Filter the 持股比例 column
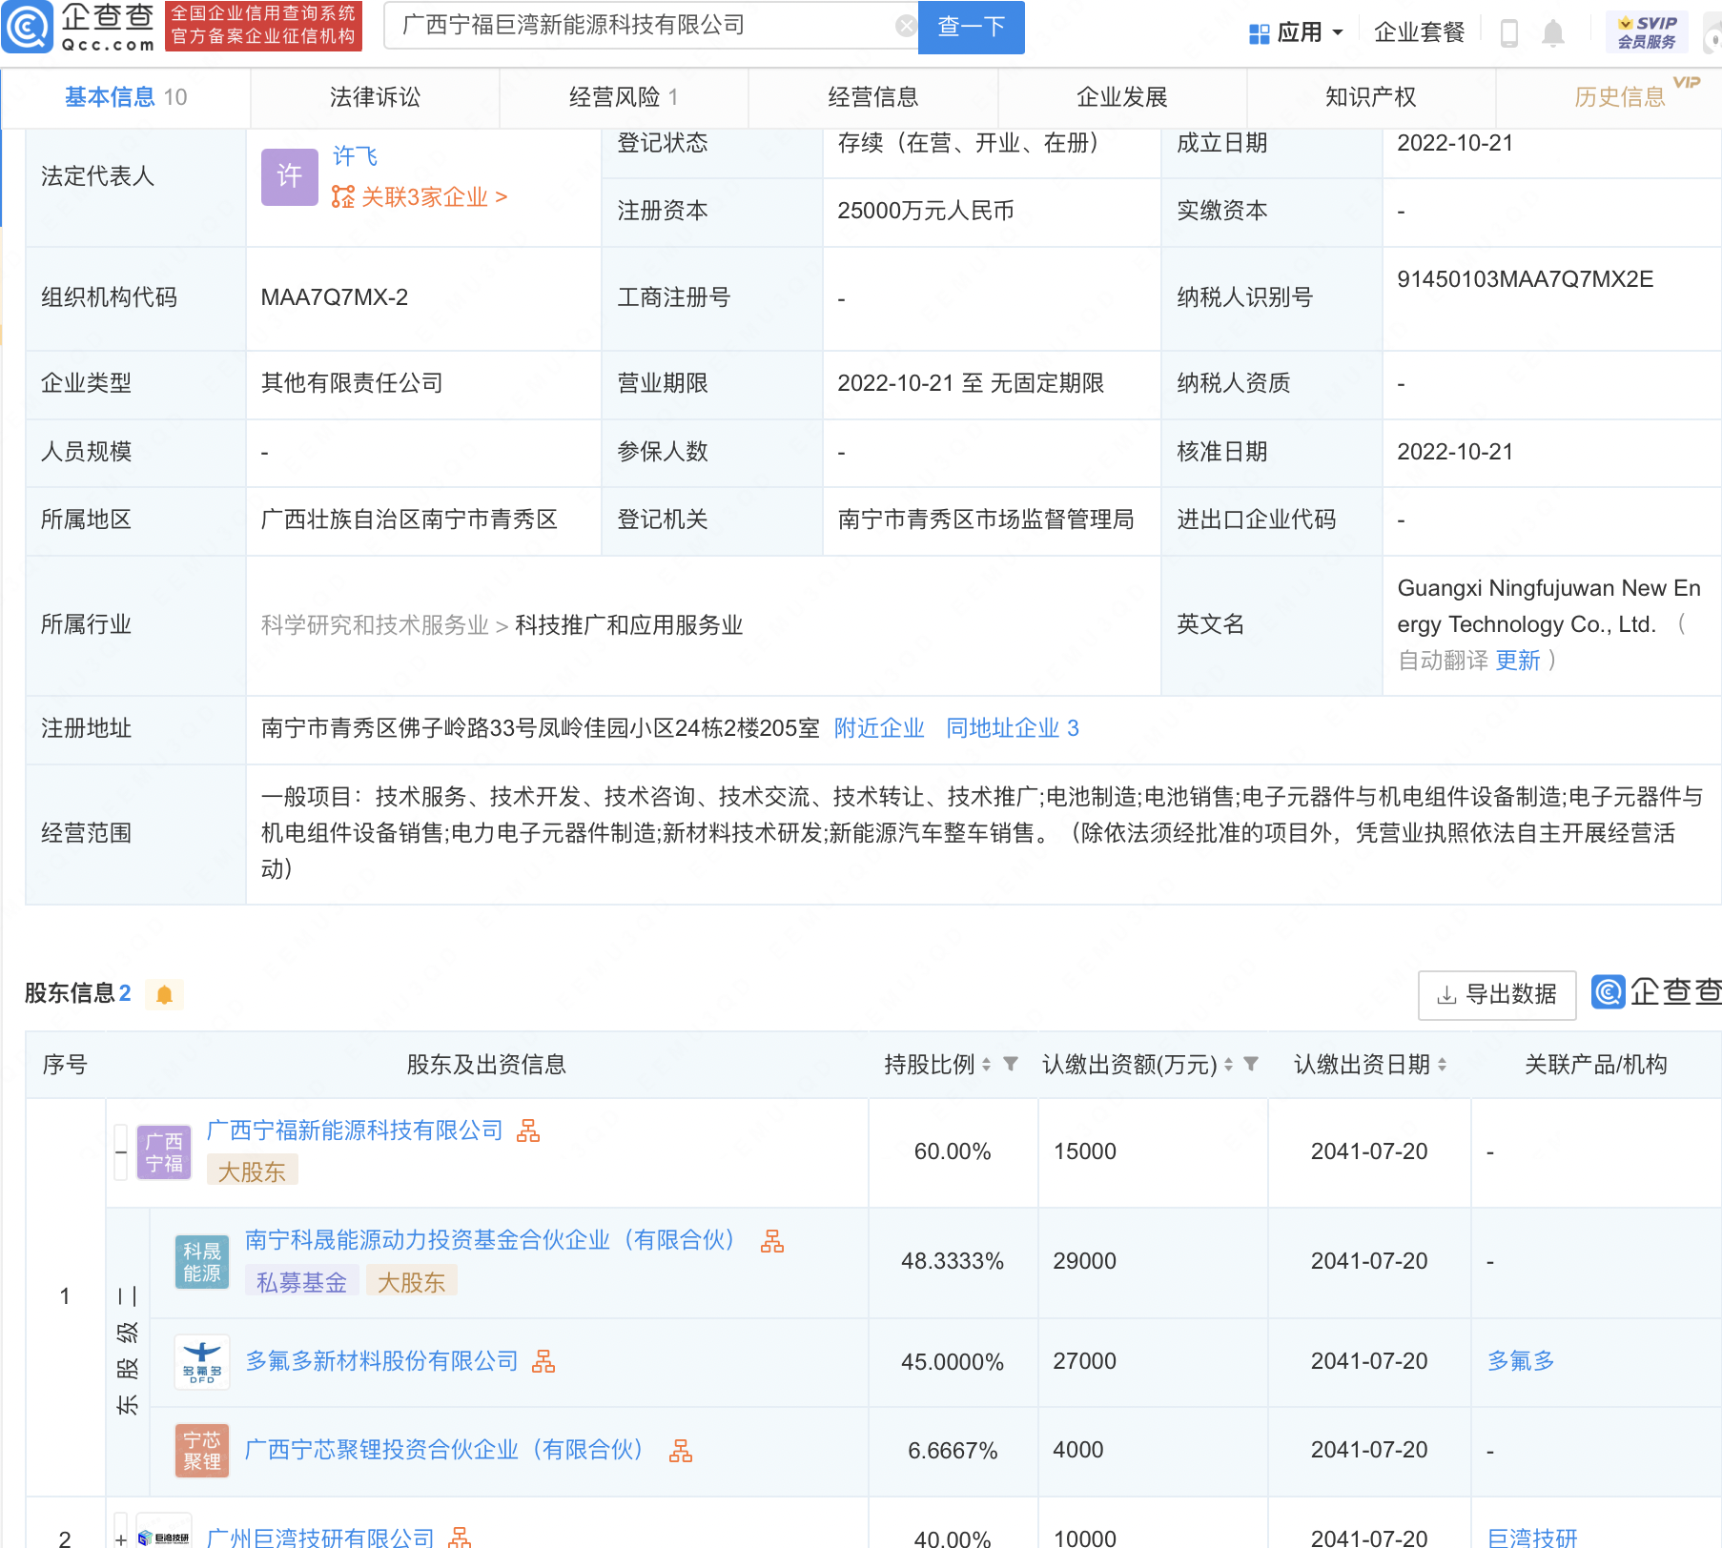The height and width of the screenshot is (1548, 1722). coord(1011,1064)
